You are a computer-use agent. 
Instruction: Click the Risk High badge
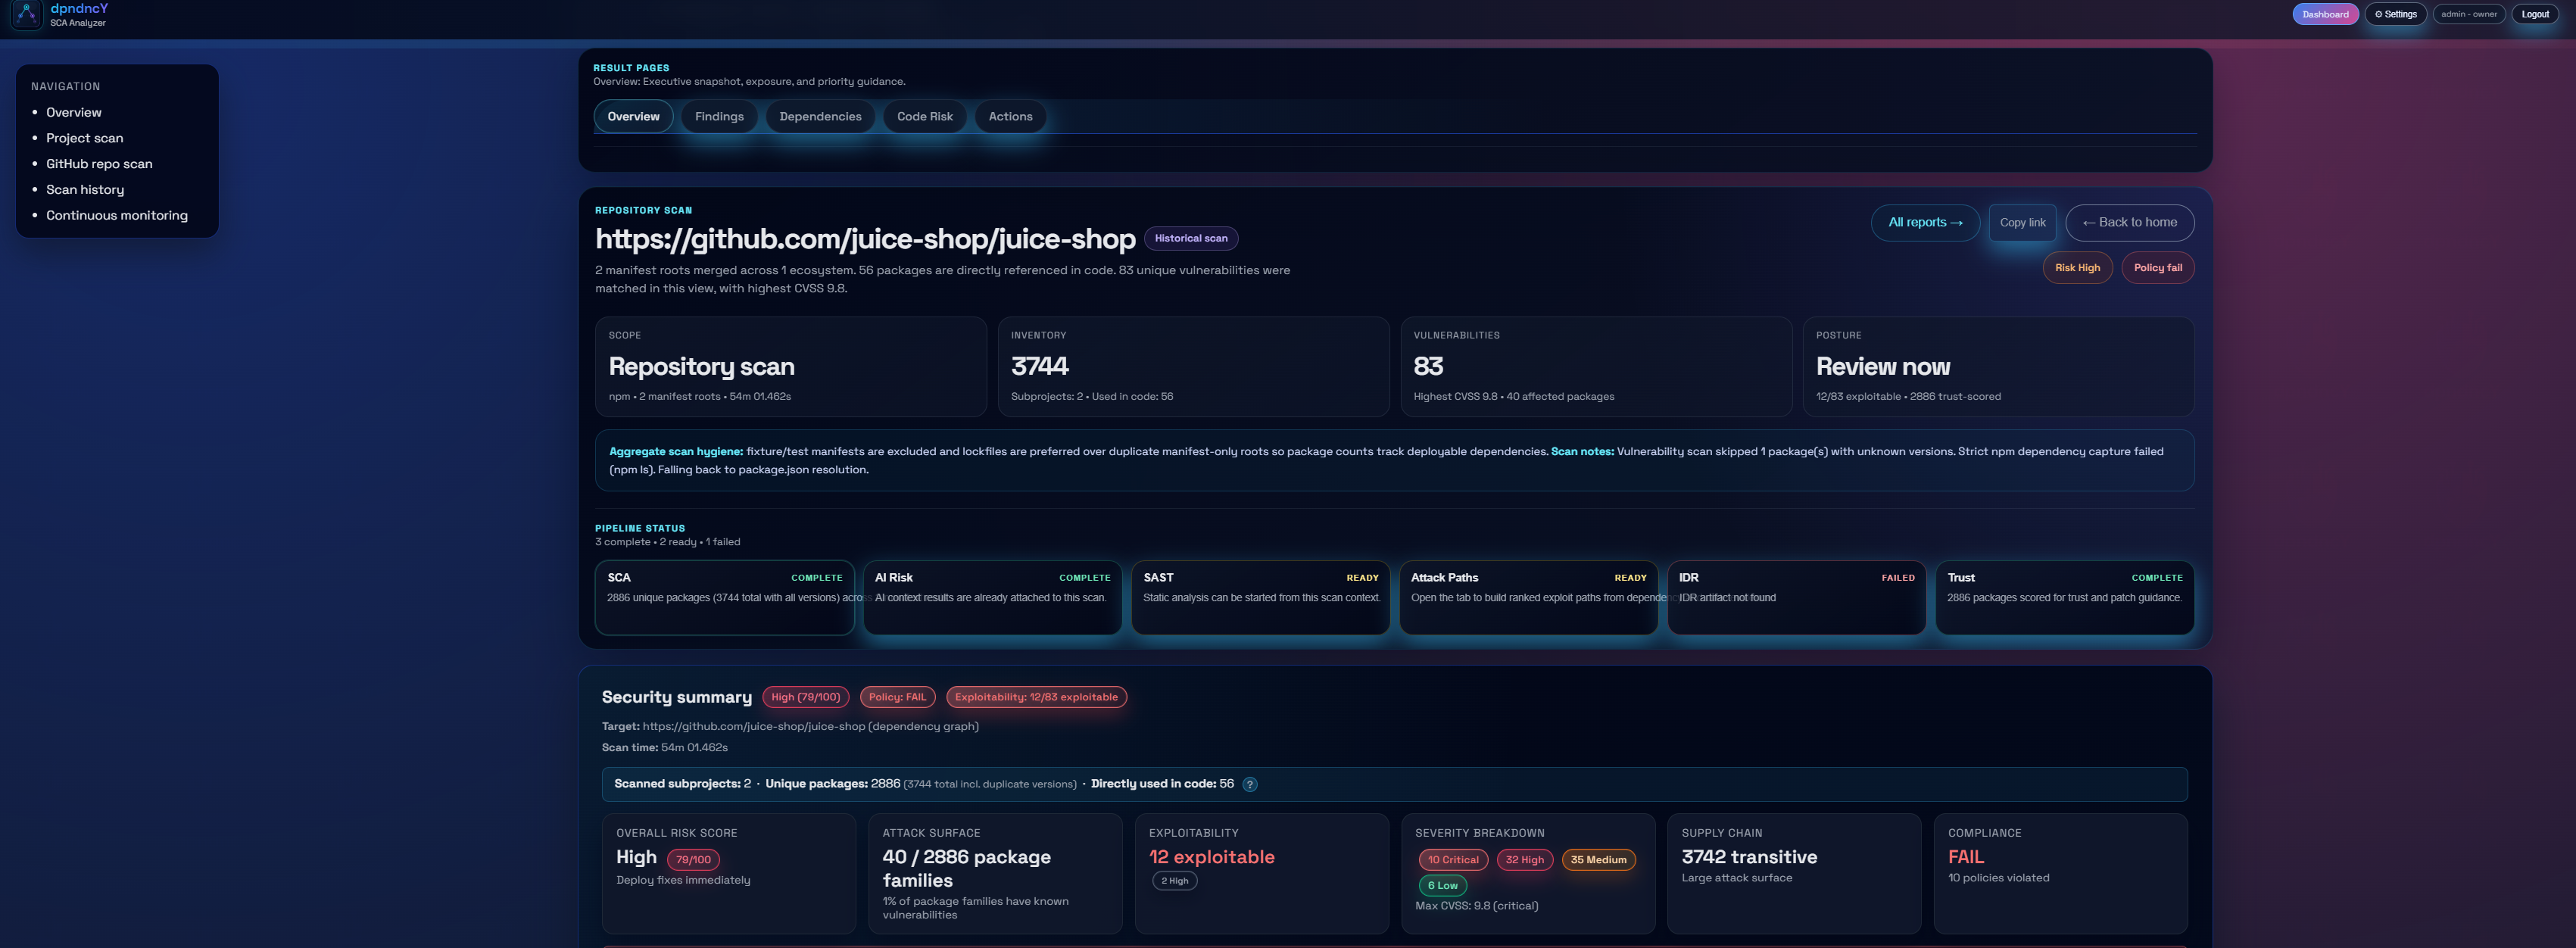tap(2077, 267)
